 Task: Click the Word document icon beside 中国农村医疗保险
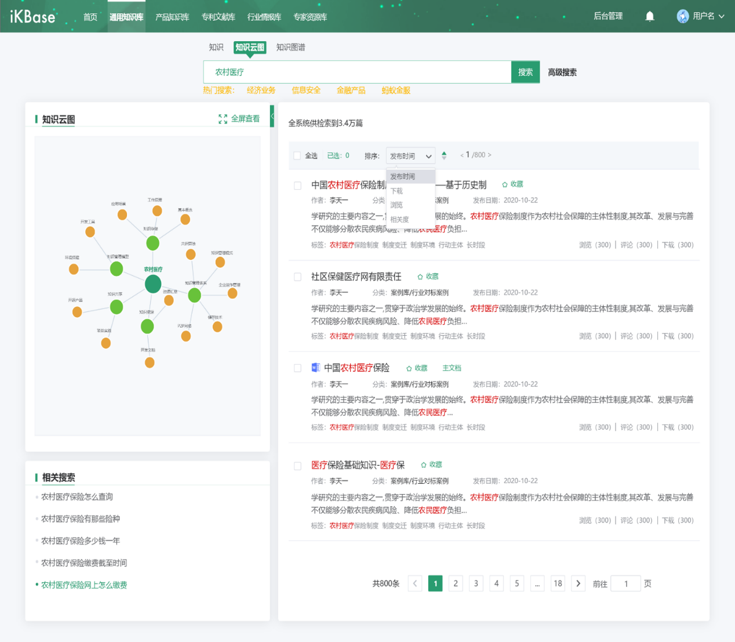coord(315,368)
